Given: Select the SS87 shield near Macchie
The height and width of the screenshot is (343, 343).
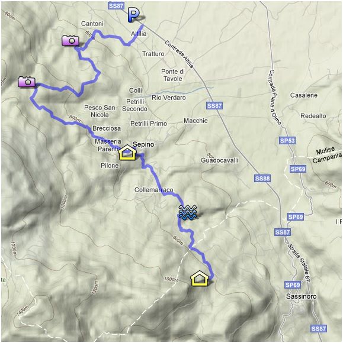Looking at the screenshot, I should [x=214, y=106].
